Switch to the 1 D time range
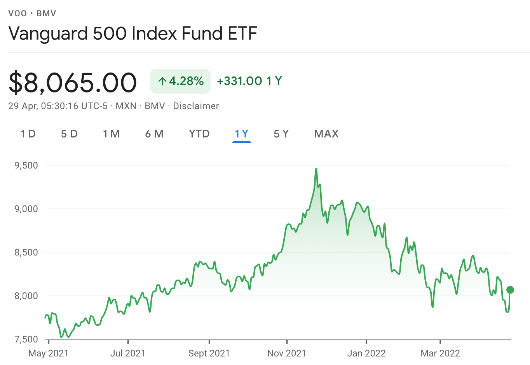Screen dimensions: 530x365 pyautogui.click(x=28, y=134)
